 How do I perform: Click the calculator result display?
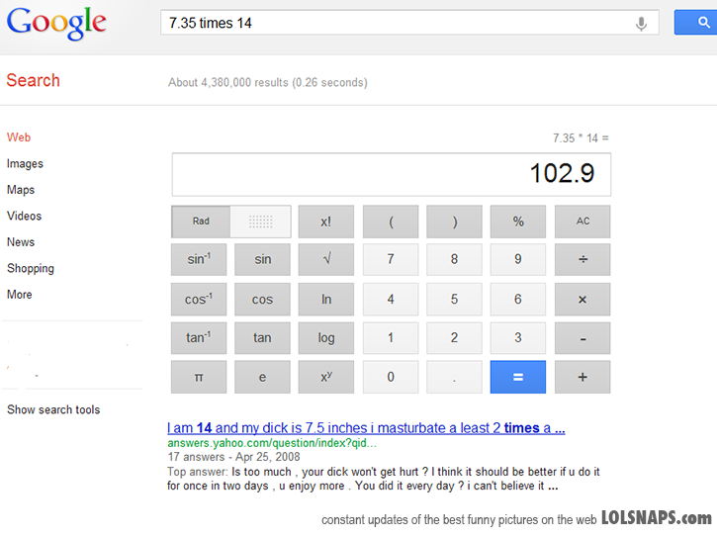click(x=391, y=174)
